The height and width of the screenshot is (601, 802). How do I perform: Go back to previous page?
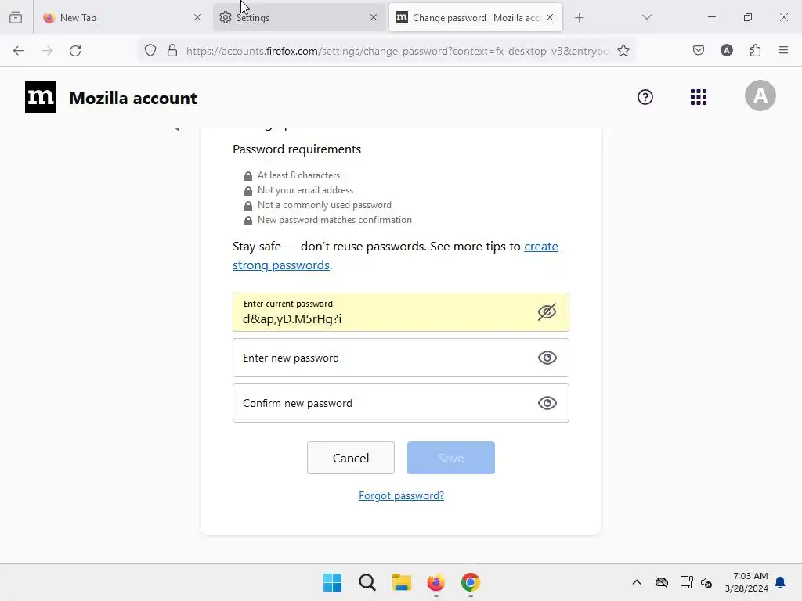tap(19, 51)
